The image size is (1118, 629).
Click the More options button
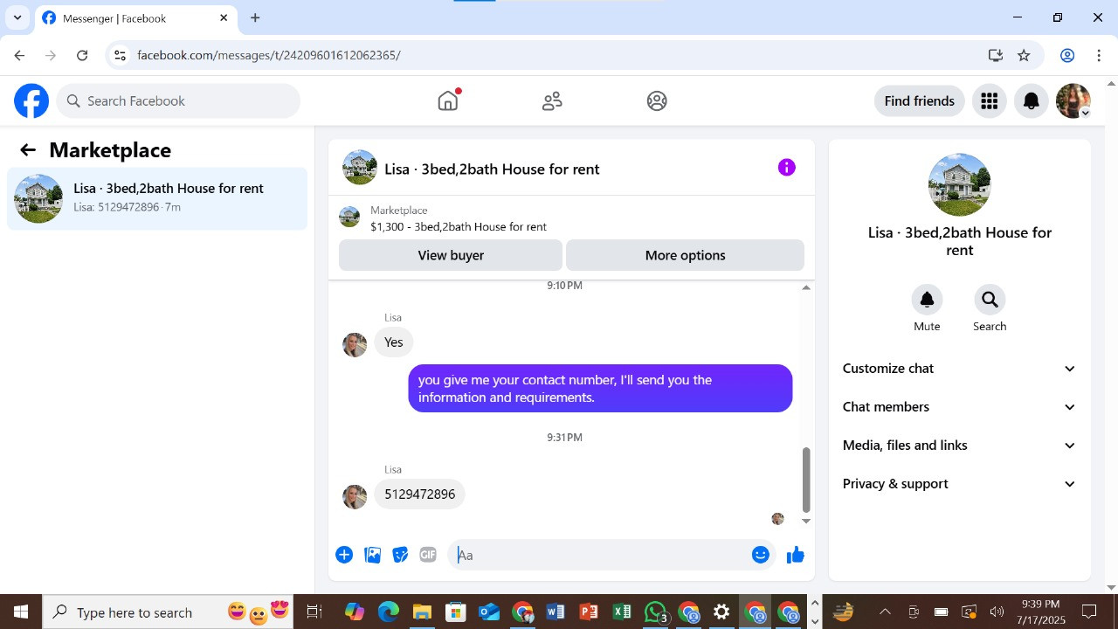(685, 255)
